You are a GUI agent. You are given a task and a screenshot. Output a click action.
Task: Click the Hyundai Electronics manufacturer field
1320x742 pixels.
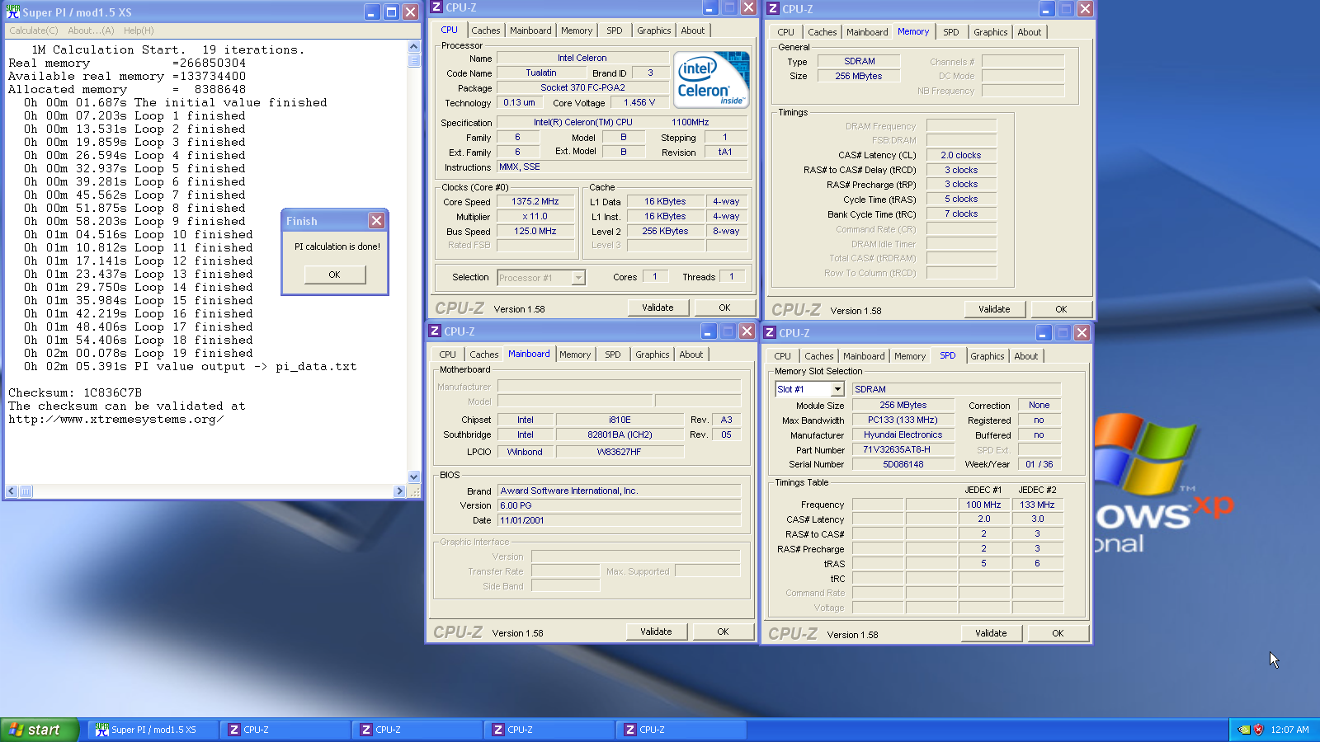point(903,434)
